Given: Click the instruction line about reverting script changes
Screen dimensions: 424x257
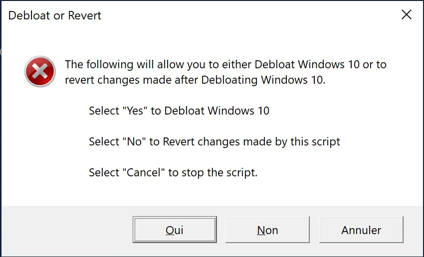Looking at the screenshot, I should point(214,142).
